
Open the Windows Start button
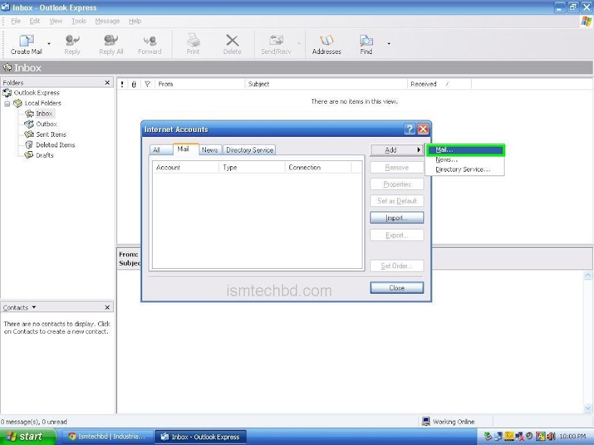point(27,436)
